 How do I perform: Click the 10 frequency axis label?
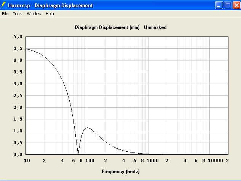pos(27,160)
